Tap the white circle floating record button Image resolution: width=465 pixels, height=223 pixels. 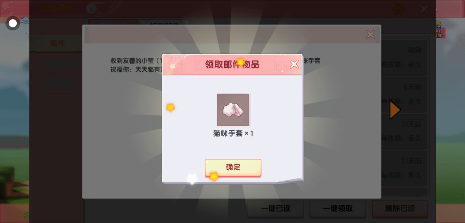coord(13,24)
